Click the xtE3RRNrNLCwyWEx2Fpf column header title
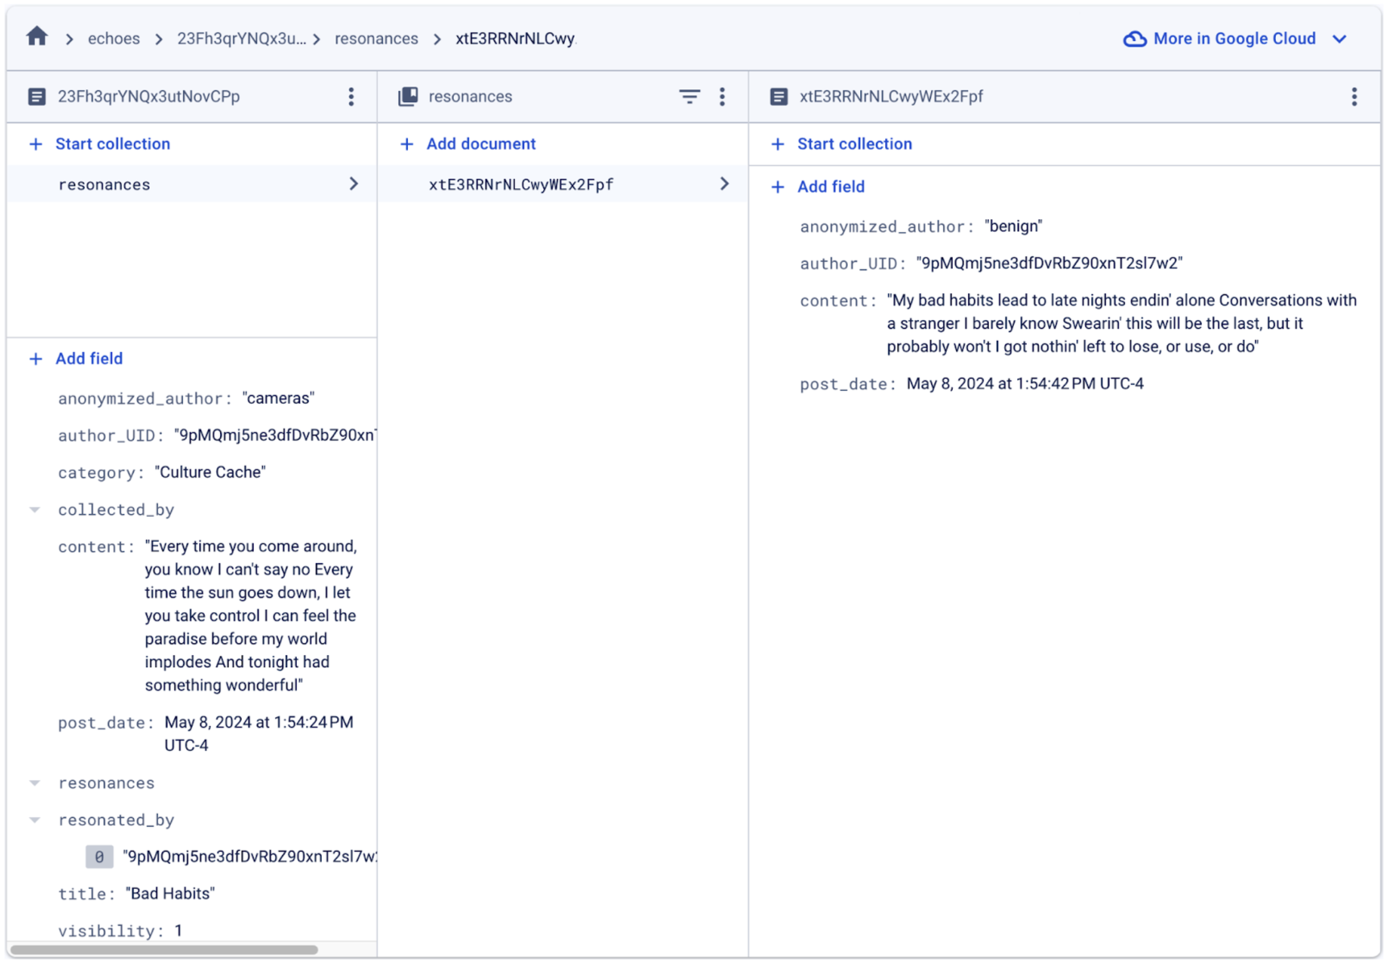The height and width of the screenshot is (964, 1389). click(891, 97)
